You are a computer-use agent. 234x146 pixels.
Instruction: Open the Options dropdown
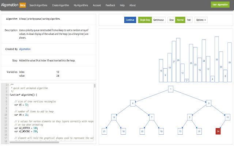click(201, 20)
